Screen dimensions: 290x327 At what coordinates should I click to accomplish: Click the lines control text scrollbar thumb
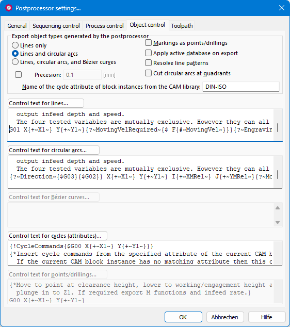click(278, 127)
